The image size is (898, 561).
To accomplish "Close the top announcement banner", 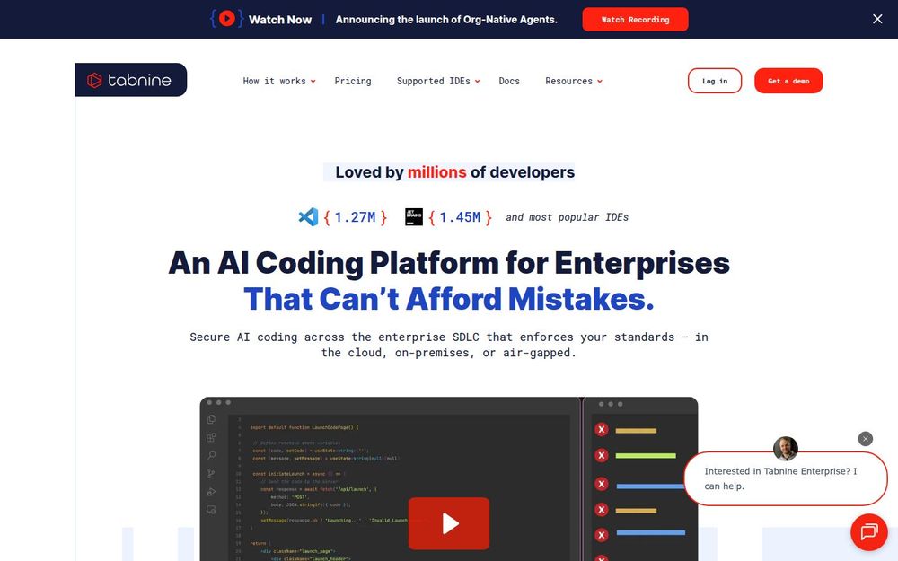I will coord(877,19).
